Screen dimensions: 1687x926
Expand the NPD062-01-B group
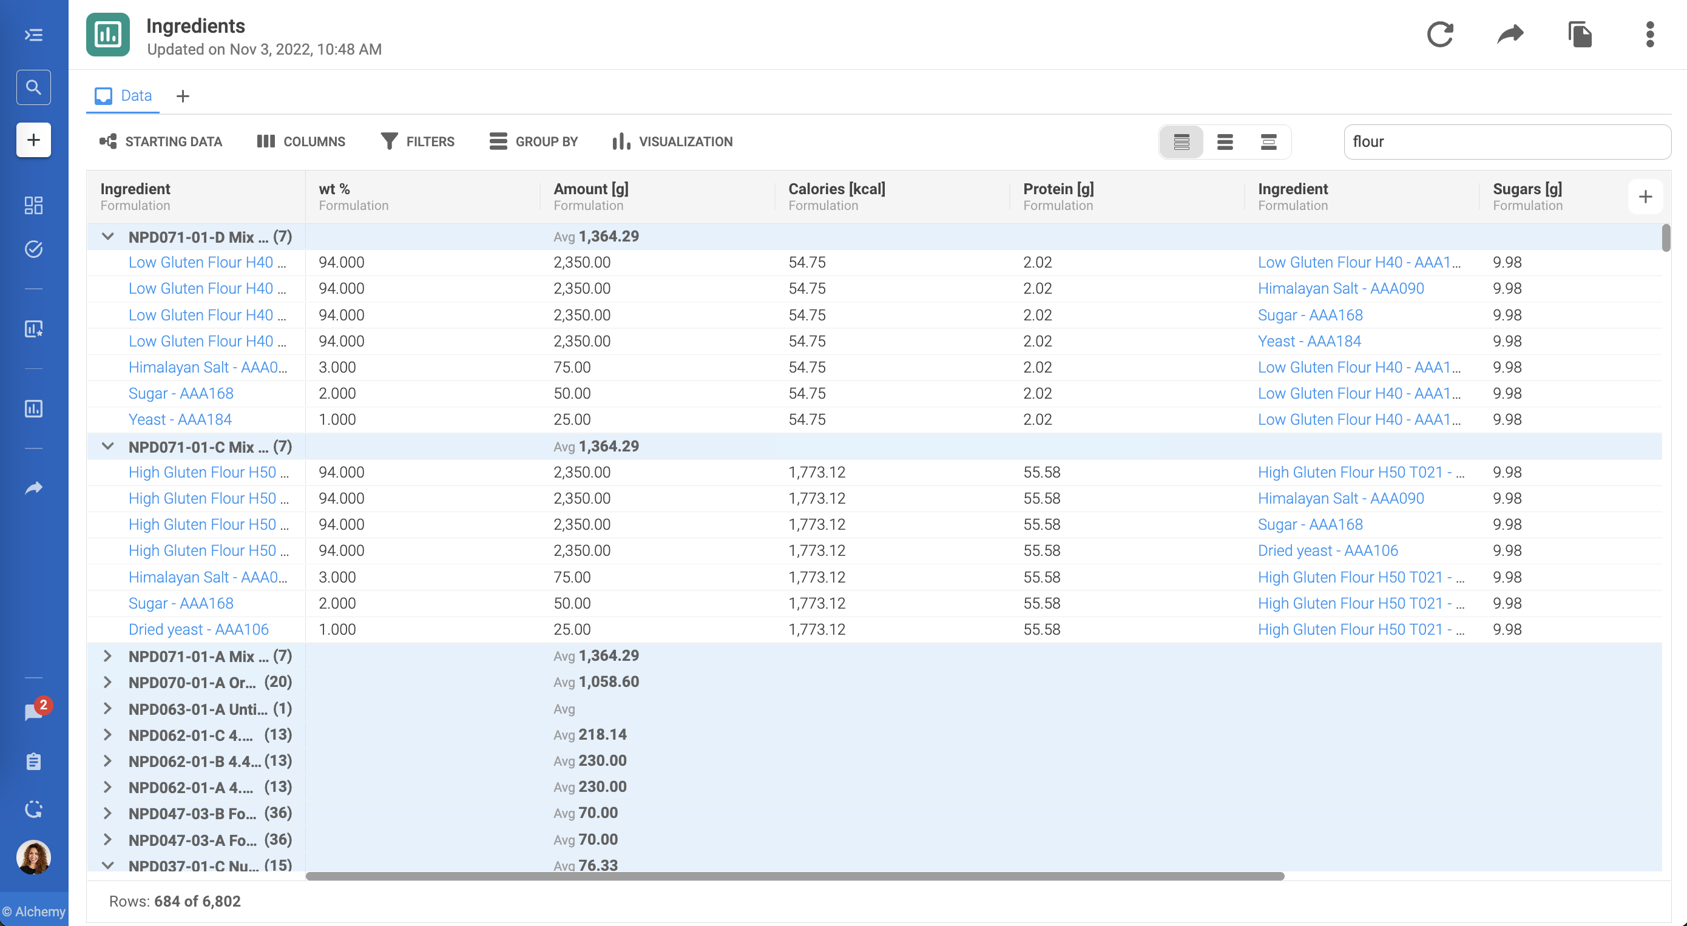click(x=108, y=761)
